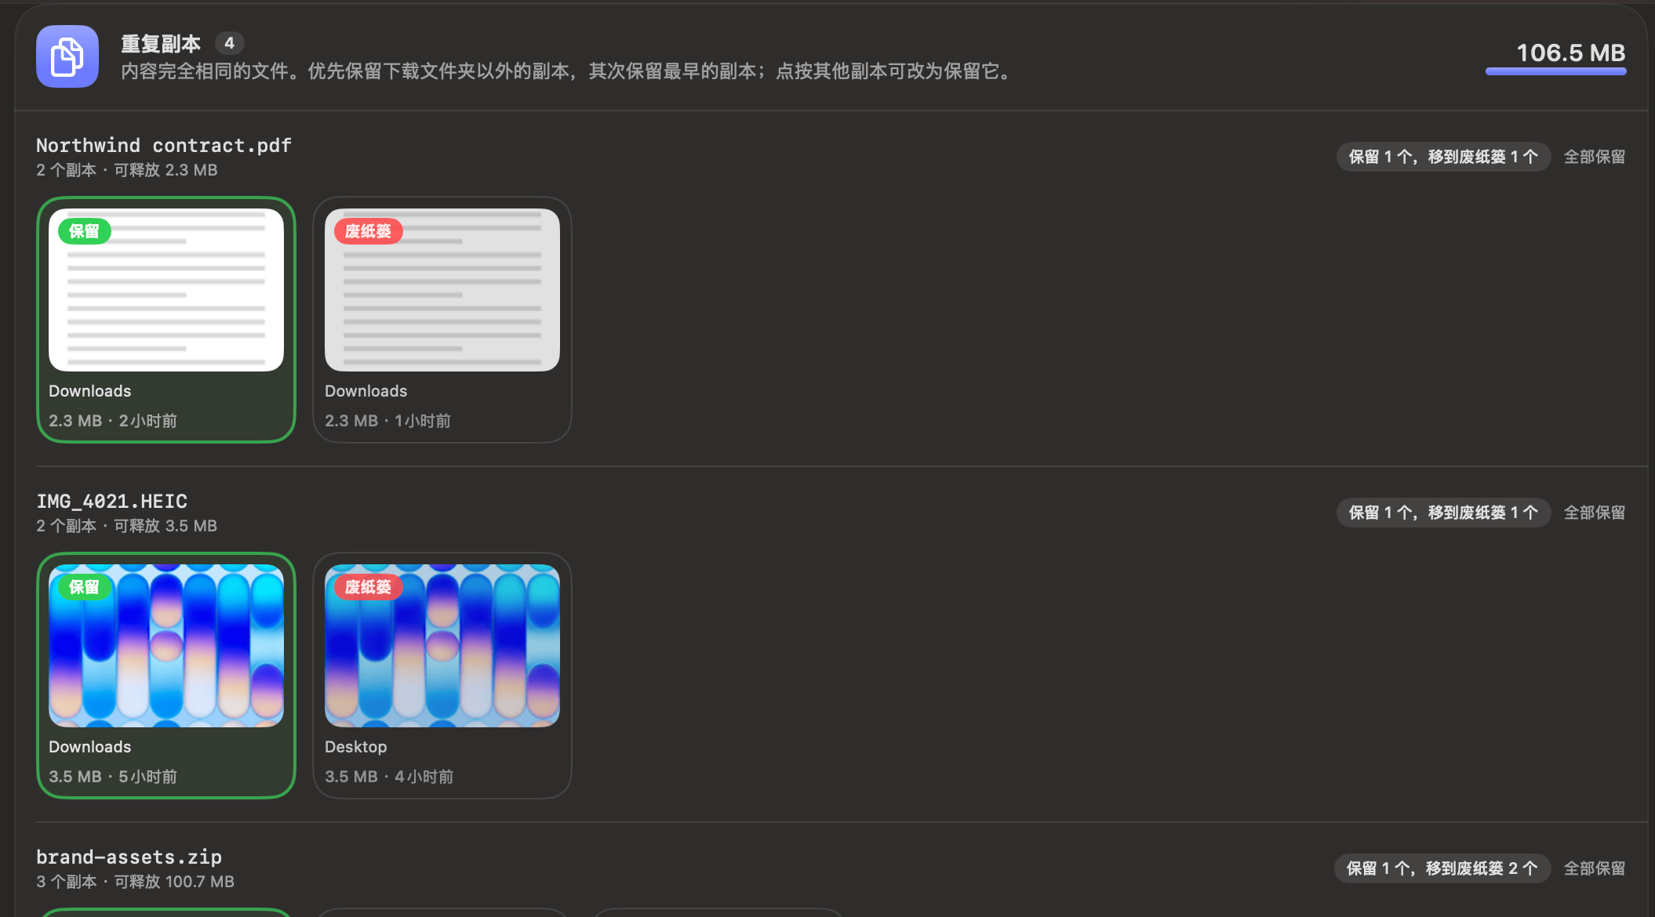Click the blue size bar under 106.5 MB

coord(1556,71)
